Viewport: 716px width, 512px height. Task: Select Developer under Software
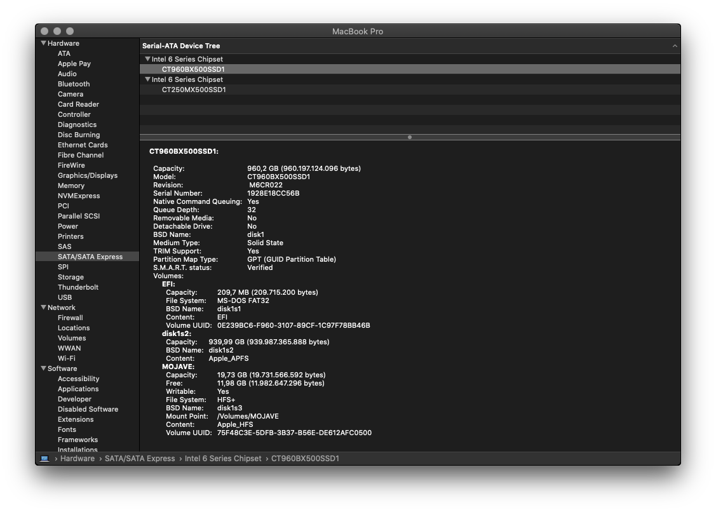[74, 399]
